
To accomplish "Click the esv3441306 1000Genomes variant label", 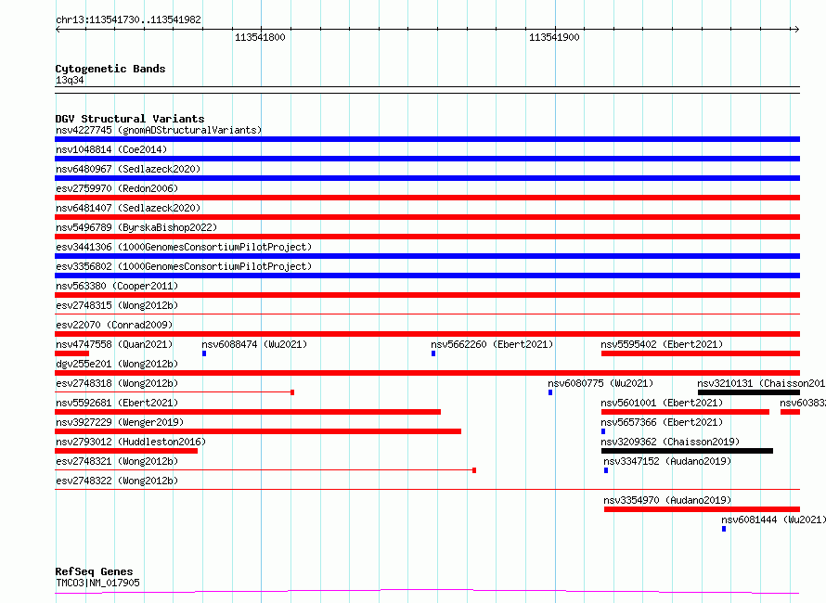I will [x=184, y=247].
